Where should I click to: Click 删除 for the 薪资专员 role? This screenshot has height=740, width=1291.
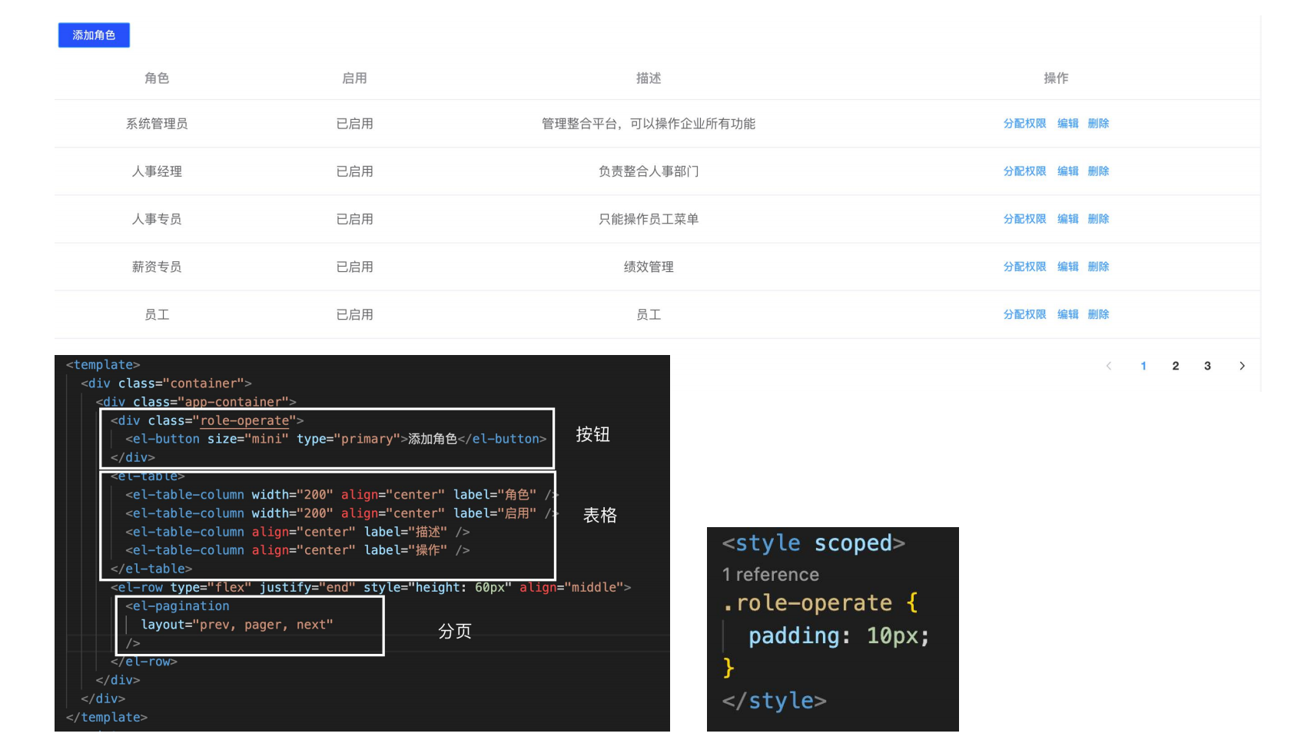coord(1098,267)
